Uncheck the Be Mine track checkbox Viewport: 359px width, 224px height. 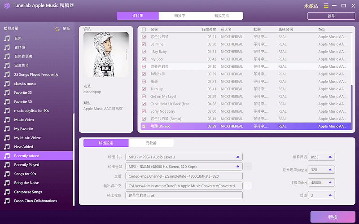(x=144, y=44)
